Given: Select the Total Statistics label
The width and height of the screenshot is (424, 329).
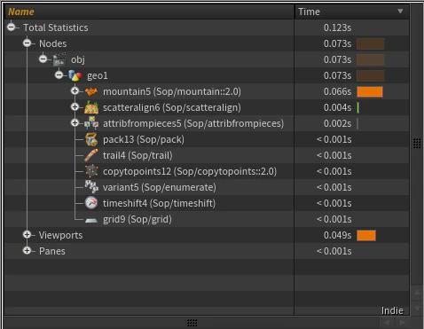Looking at the screenshot, I should [56, 27].
